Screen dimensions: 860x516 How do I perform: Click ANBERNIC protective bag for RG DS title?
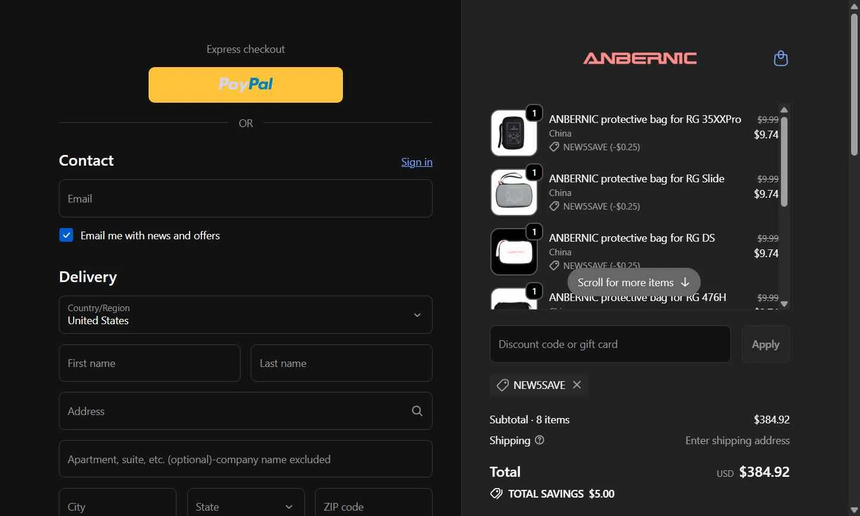coord(632,238)
